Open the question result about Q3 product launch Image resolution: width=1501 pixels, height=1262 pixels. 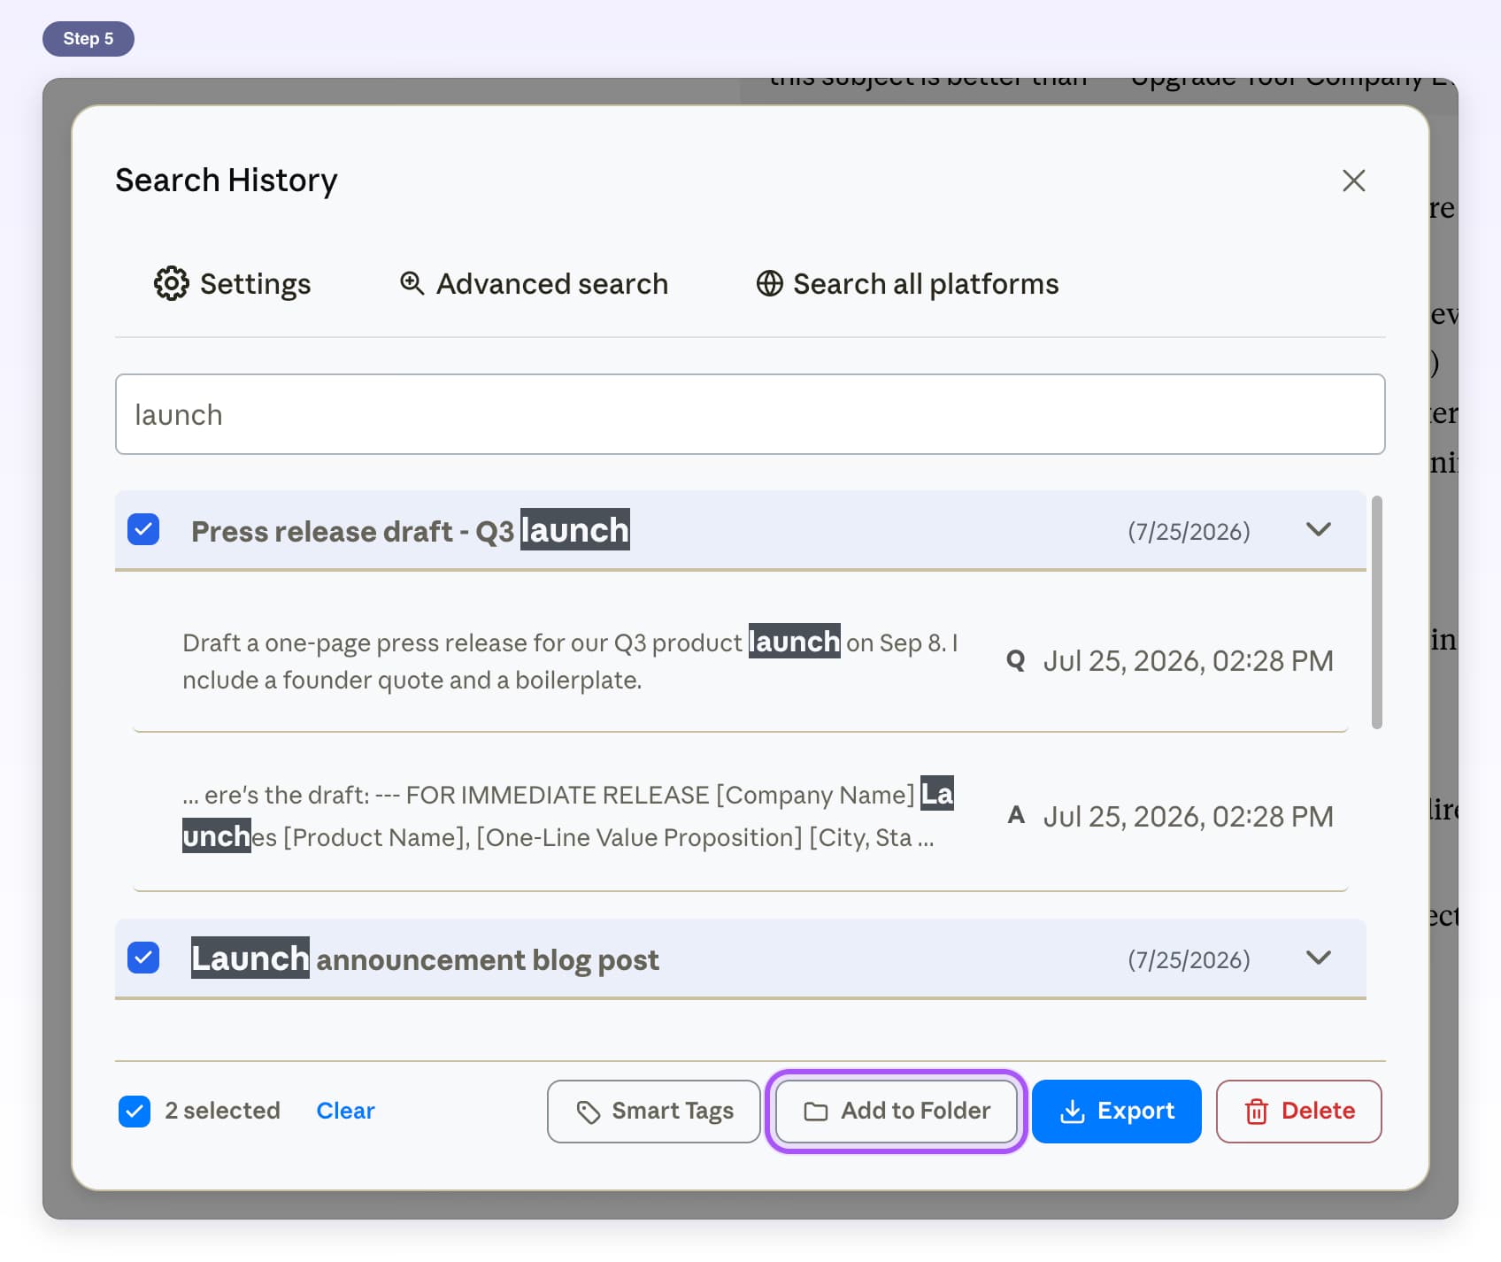[x=740, y=660]
